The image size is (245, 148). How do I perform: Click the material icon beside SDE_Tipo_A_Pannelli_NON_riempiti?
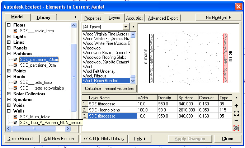[x=15, y=123]
